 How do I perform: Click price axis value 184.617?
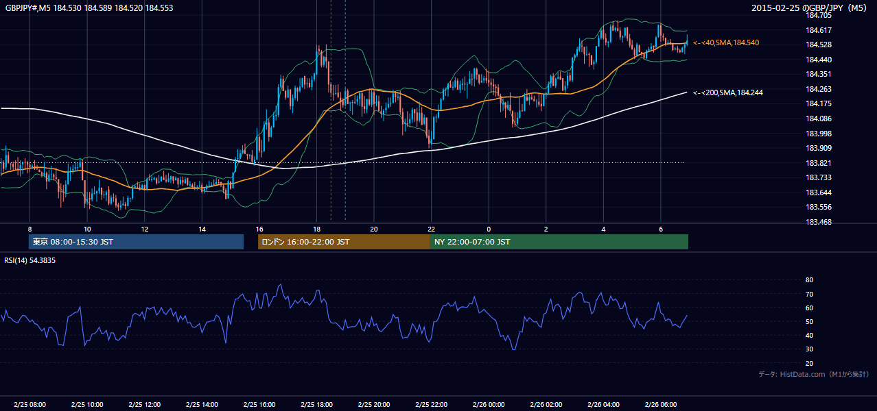(819, 30)
